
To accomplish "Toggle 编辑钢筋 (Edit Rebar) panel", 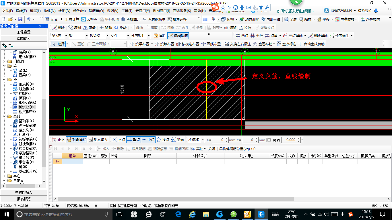I will coord(178,36).
